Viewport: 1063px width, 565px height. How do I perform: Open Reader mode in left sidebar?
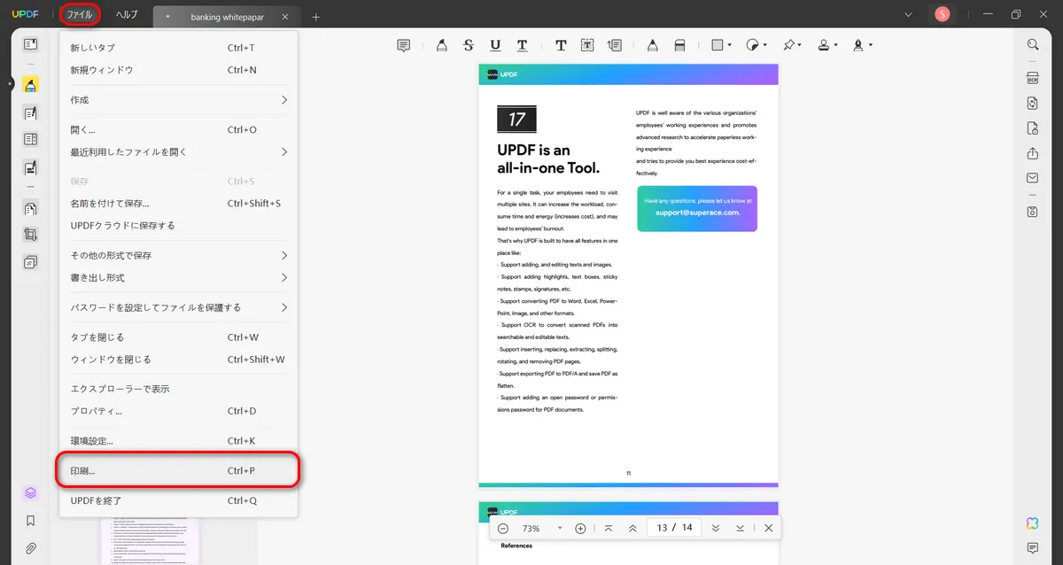[30, 44]
